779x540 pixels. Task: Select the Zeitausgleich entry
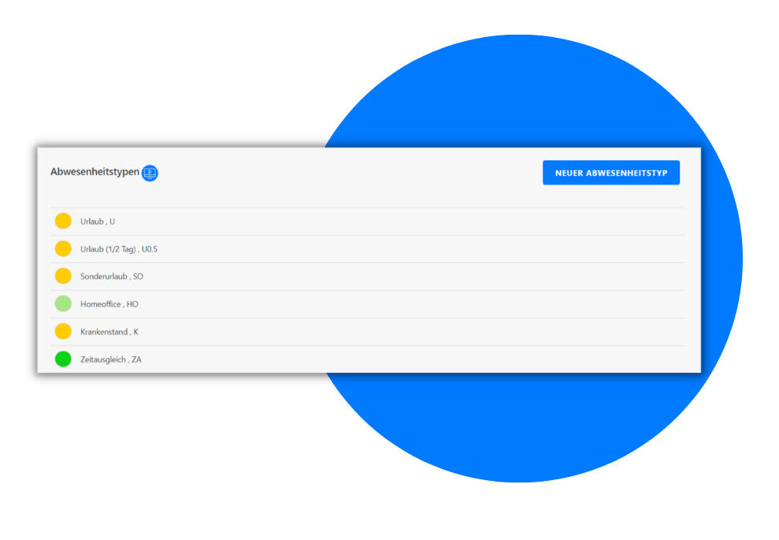pyautogui.click(x=367, y=359)
